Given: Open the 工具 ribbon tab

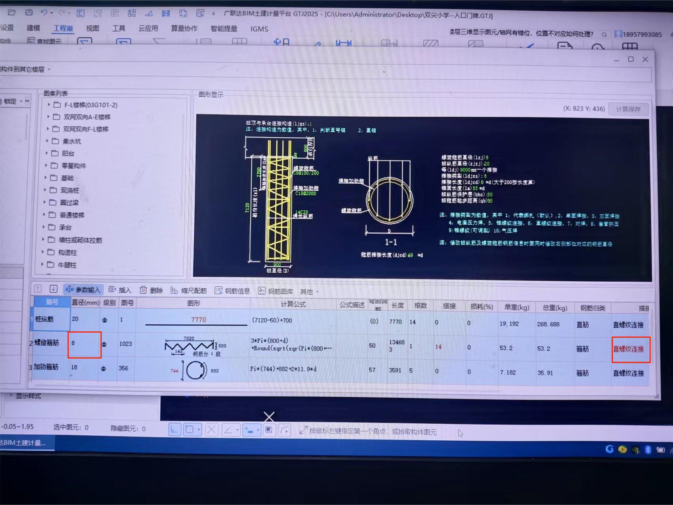Looking at the screenshot, I should point(118,28).
